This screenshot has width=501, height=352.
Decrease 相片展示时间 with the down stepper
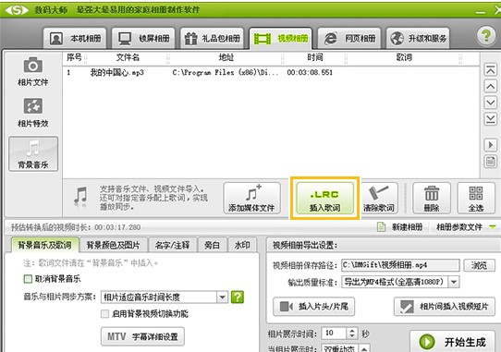[352, 336]
